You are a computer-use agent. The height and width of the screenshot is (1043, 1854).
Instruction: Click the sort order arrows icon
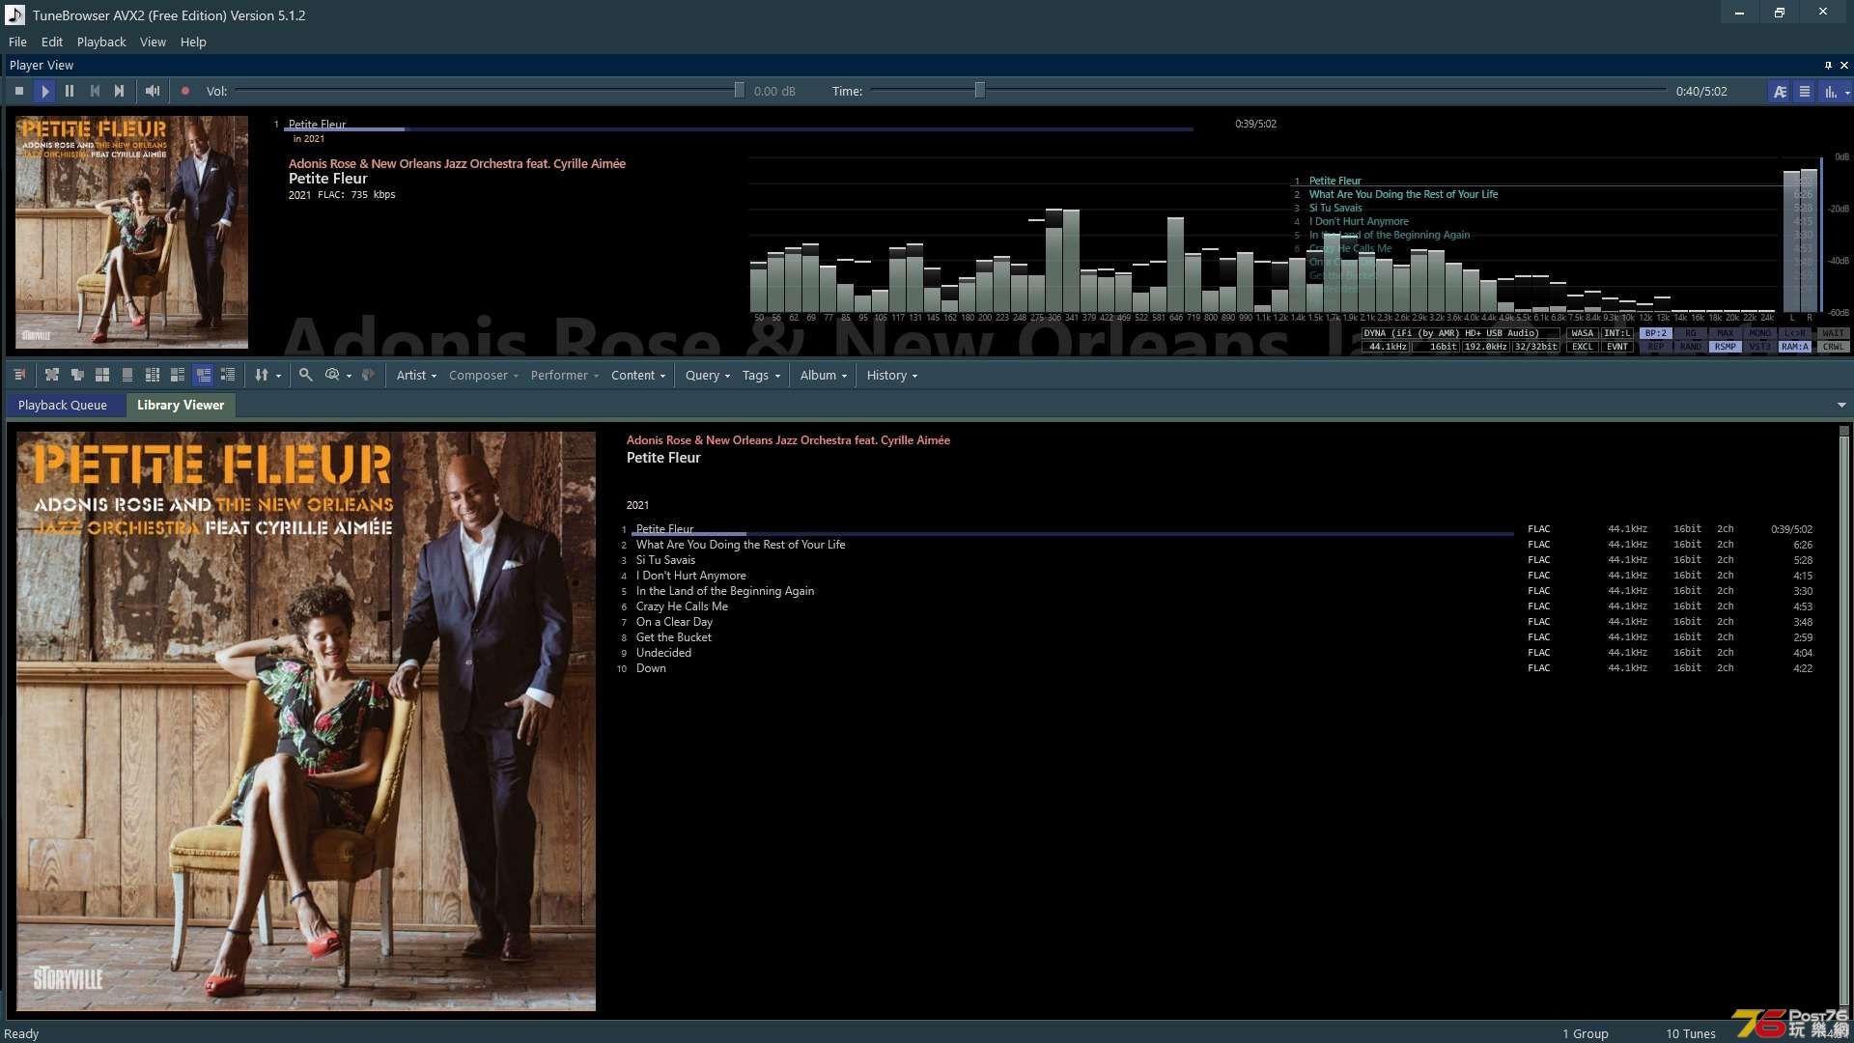(262, 375)
